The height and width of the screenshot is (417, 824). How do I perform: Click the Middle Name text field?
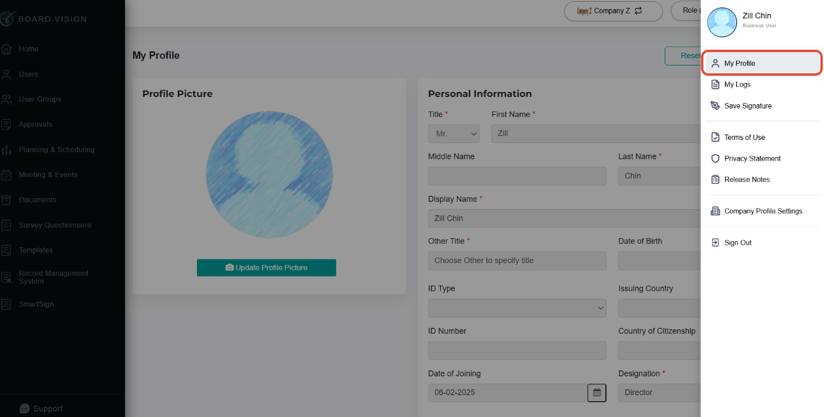[x=517, y=176]
